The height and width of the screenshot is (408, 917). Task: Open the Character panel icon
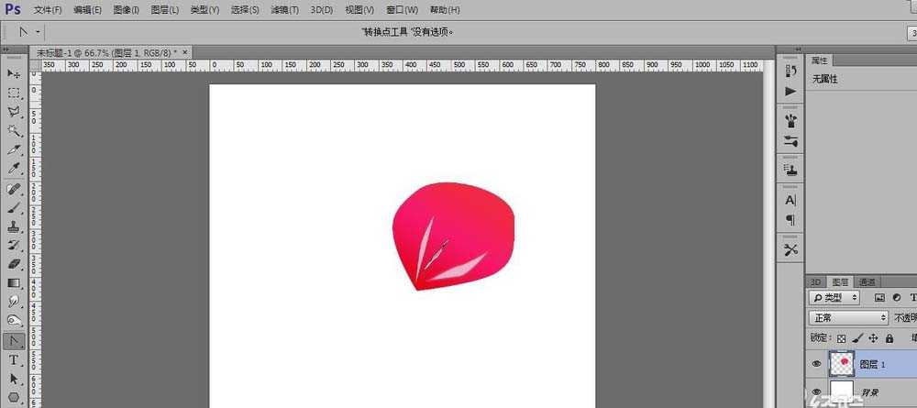[790, 200]
